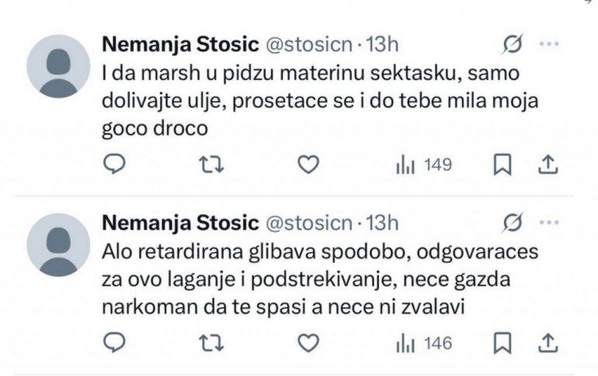
Task: Reply to the first Nemanja Stosic tweet
Action: coord(114,164)
